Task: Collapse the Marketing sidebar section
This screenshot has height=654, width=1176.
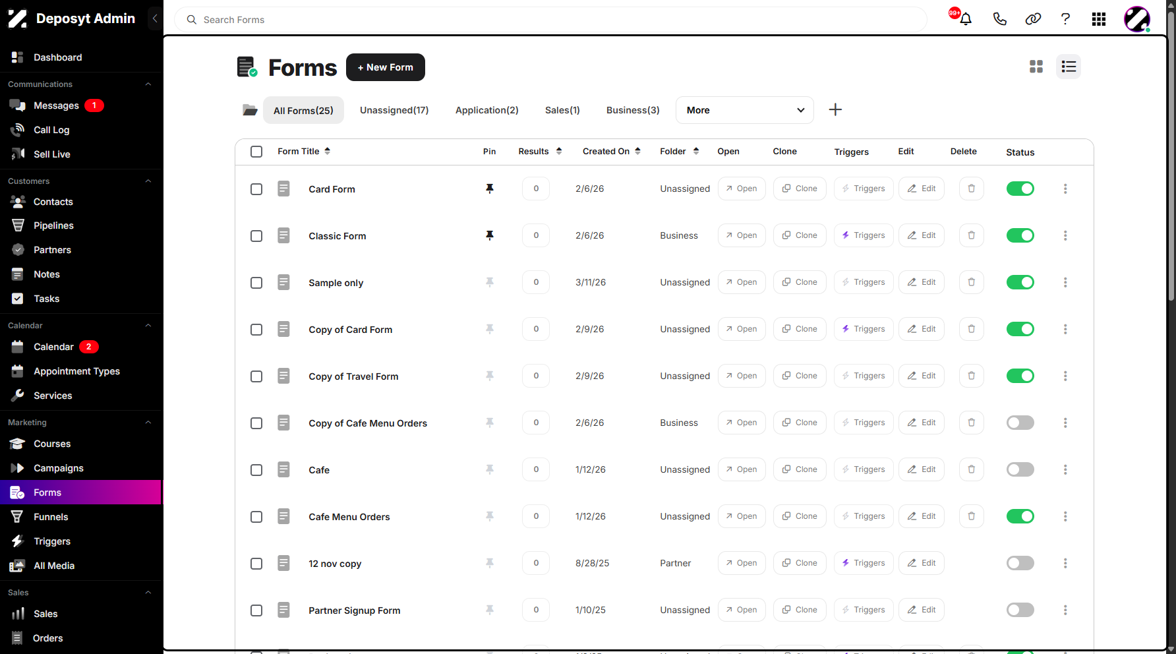Action: click(x=148, y=423)
